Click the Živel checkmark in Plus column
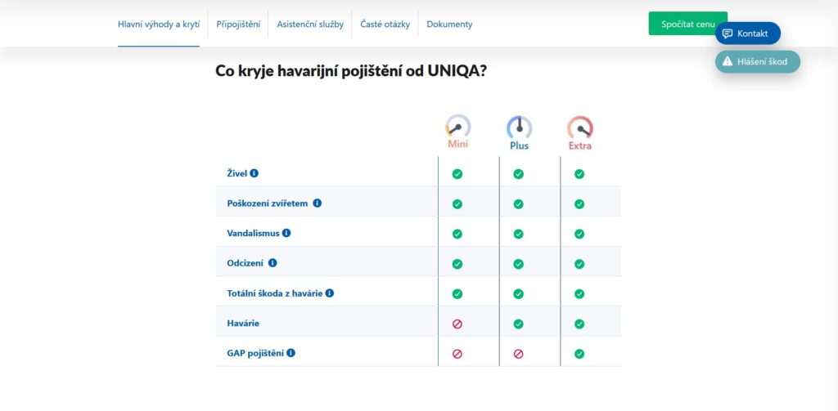838x411 pixels. tap(518, 174)
